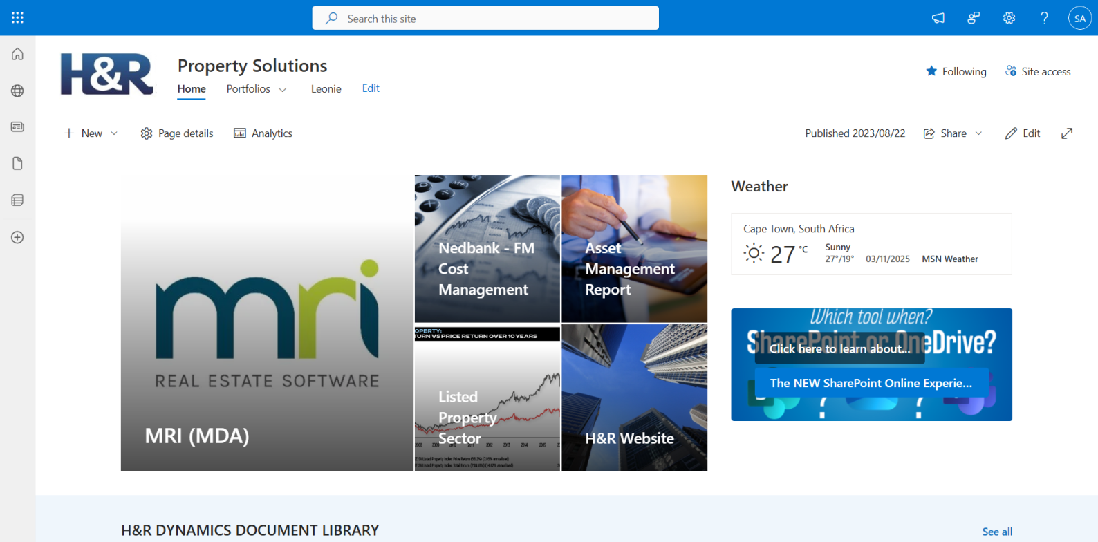The image size is (1098, 542).
Task: Click the help question mark icon
Action: tap(1044, 18)
